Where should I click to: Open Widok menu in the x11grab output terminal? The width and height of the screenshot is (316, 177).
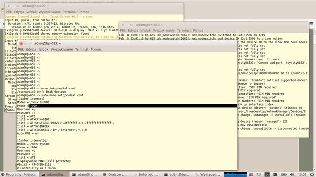pos(31,12)
